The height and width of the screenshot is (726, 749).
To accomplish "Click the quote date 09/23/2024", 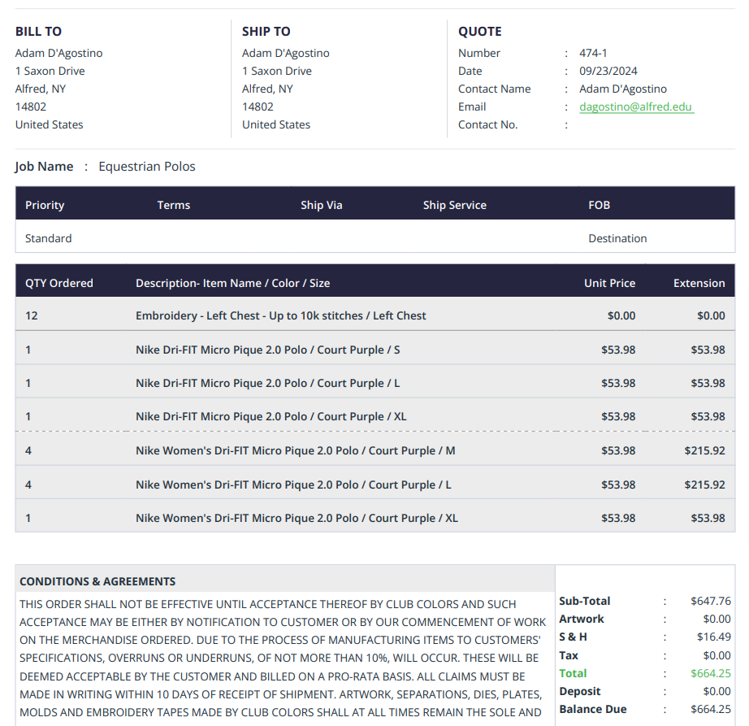I will (x=608, y=71).
